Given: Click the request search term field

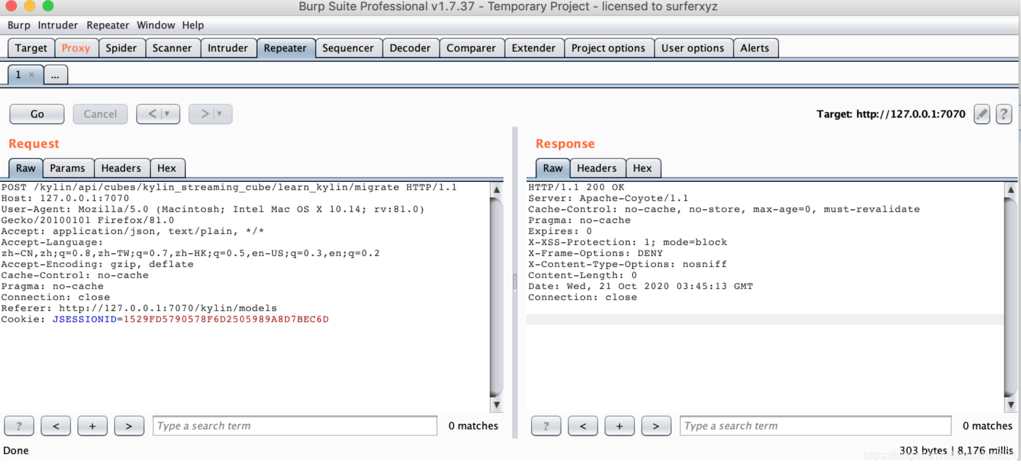Looking at the screenshot, I should 295,426.
